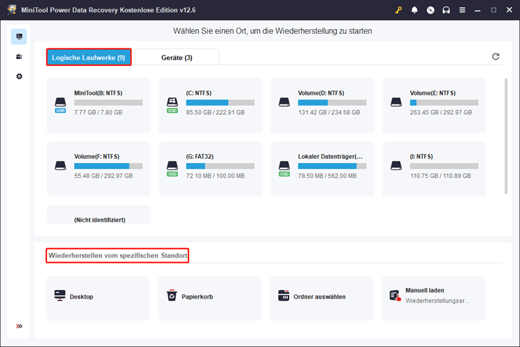Click the MiniTool app logo in title bar
520x347 pixels.
[12, 9]
